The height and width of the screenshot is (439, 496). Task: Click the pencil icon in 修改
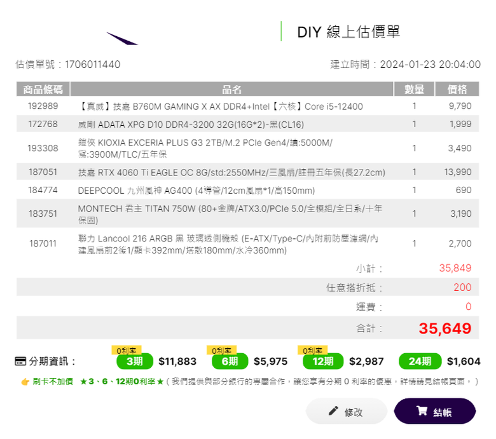tap(333, 410)
